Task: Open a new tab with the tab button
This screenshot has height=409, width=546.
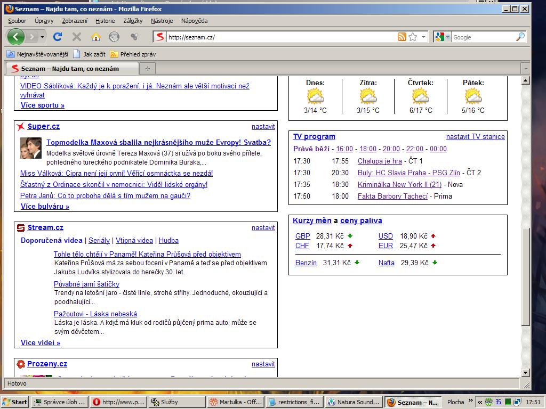Action: pos(148,68)
